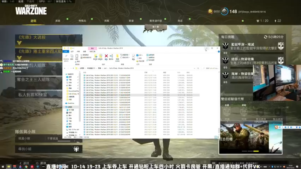Viewport: 301px width, 169px height.
Task: Open the Easy access dropdown
Action: [125, 57]
